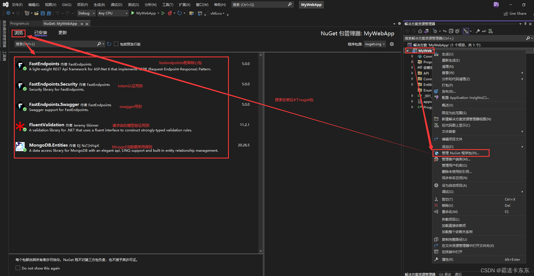This screenshot has height=276, width=534.
Task: Check the 'Do not show this again' box
Action: [18, 268]
